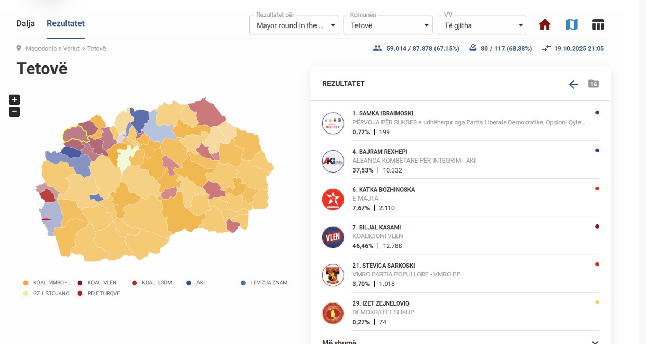This screenshot has width=646, height=344.
Task: Select the E MAJTA red star emblem
Action: [x=333, y=199]
